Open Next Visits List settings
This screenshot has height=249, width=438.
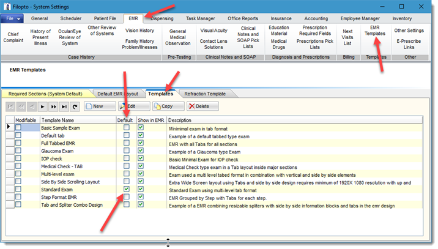347,37
